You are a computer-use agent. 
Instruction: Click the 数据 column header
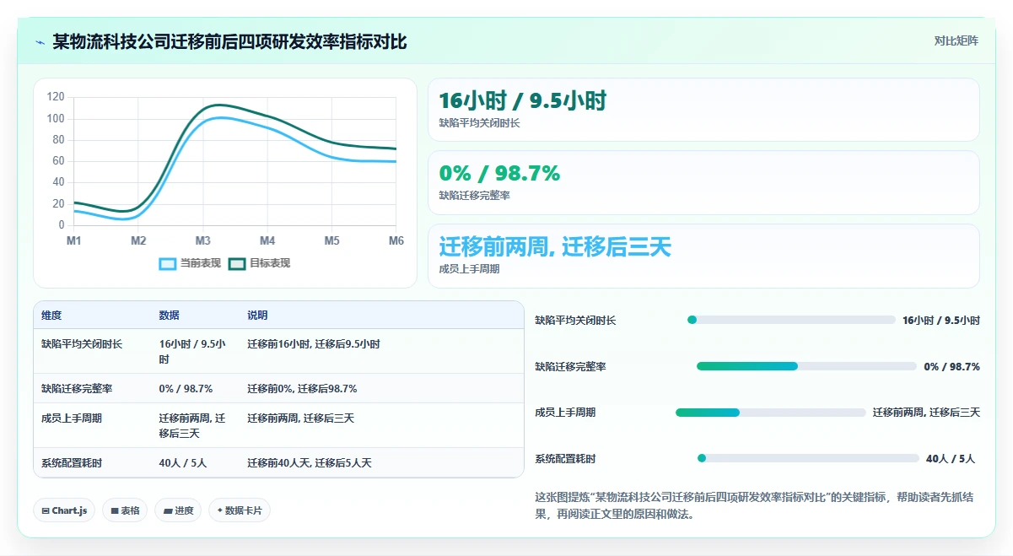[169, 316]
